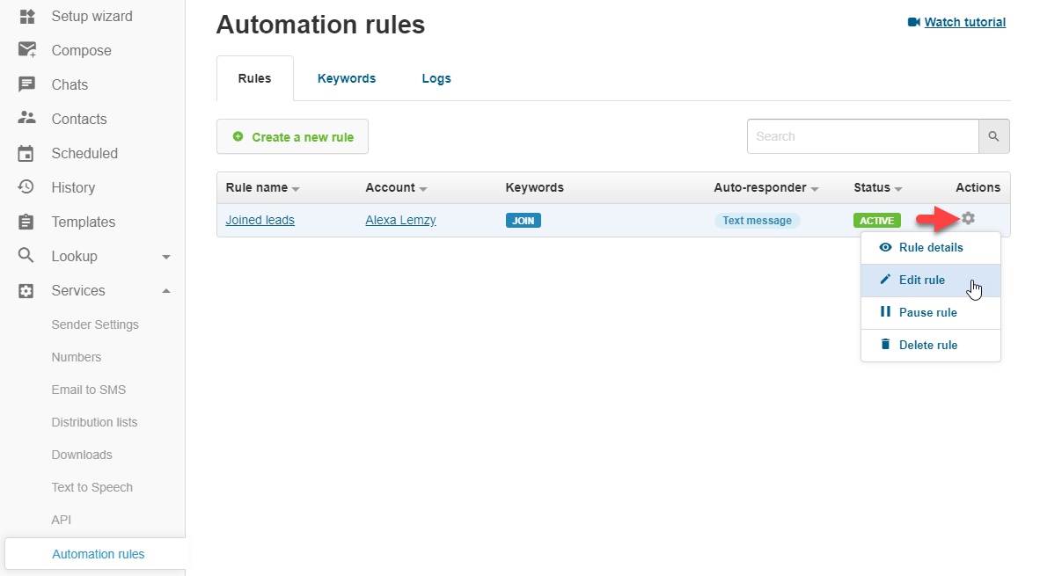This screenshot has height=576, width=1040.
Task: Select Automation rules in sidebar
Action: 99,553
